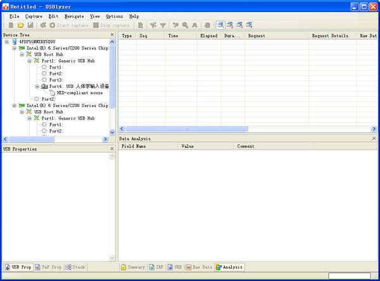The height and width of the screenshot is (281, 380).
Task: Click the Save toolbar icon
Action: (30, 25)
